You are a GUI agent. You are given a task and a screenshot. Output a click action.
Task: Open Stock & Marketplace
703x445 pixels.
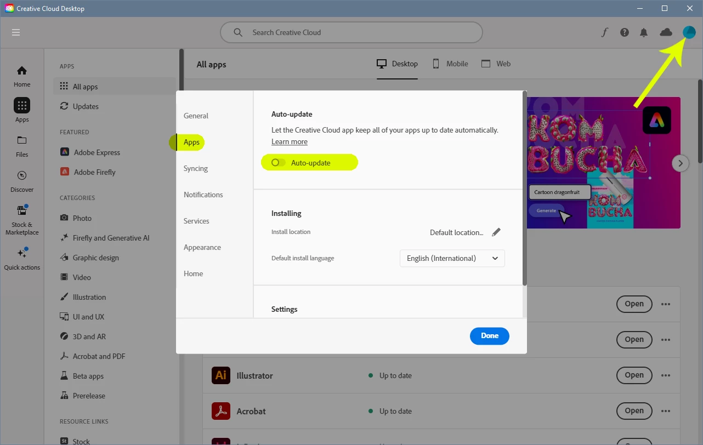pos(22,220)
